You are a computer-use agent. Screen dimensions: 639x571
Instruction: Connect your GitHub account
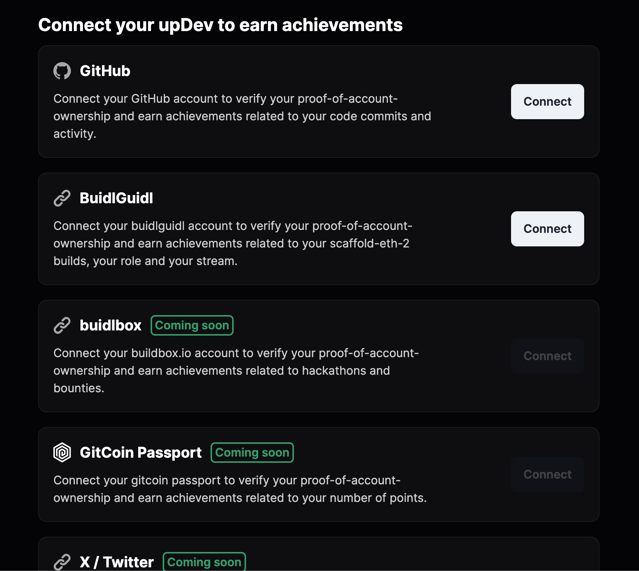547,102
